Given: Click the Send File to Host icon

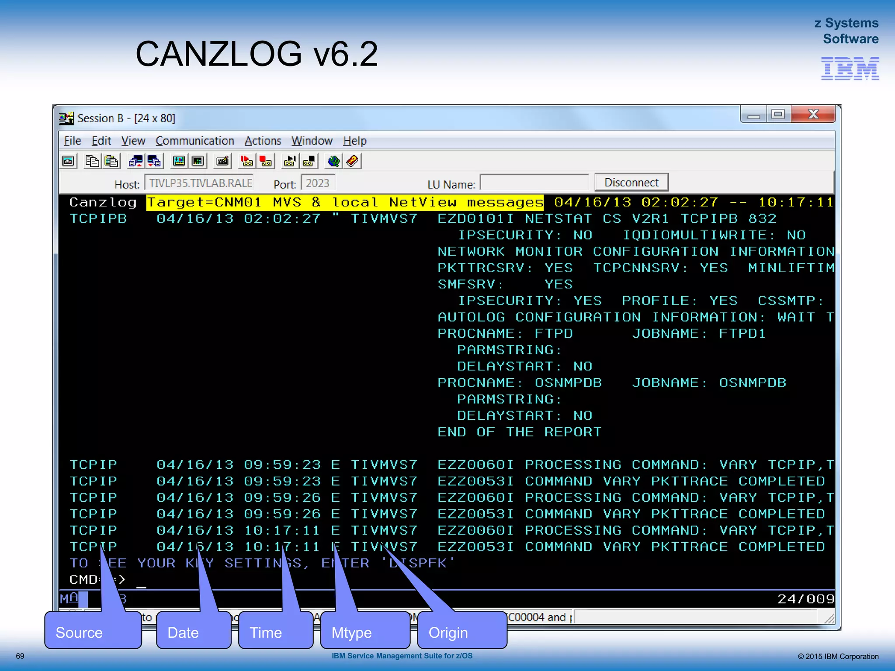Looking at the screenshot, I should tap(135, 161).
